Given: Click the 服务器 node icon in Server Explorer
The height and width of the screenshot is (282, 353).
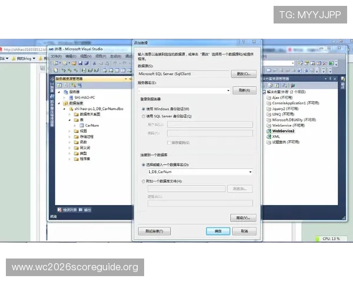Looking at the screenshot, I should (x=66, y=92).
